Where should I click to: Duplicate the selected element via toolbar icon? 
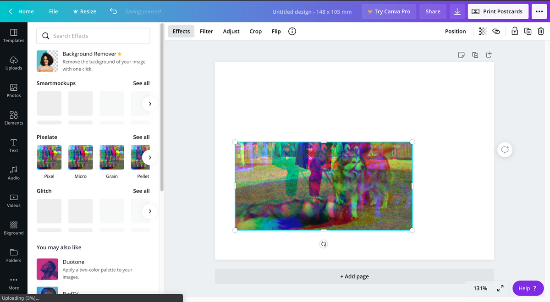(528, 31)
